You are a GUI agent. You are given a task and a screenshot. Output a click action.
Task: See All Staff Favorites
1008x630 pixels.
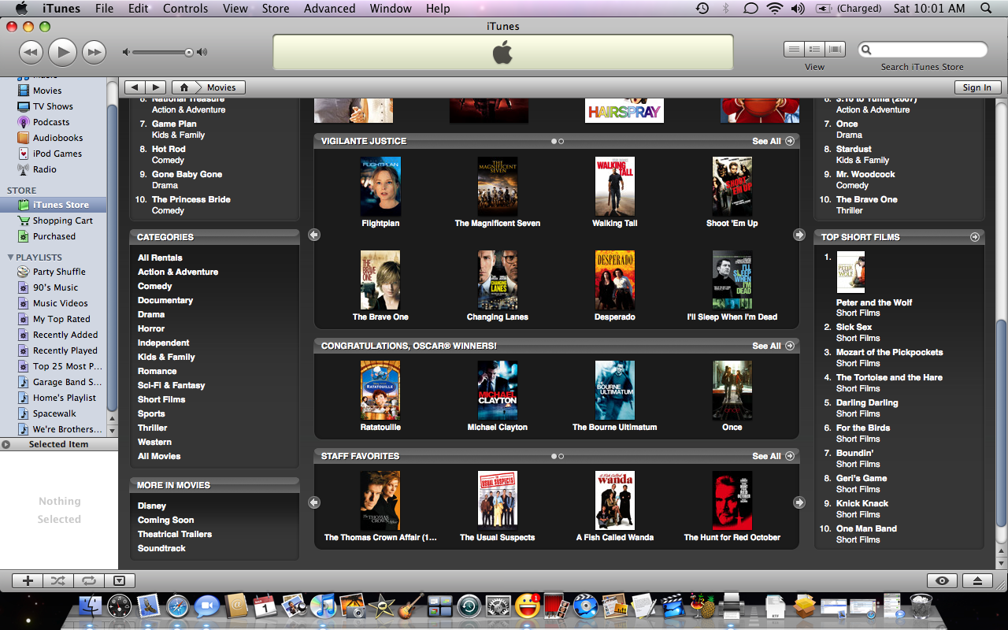point(773,456)
